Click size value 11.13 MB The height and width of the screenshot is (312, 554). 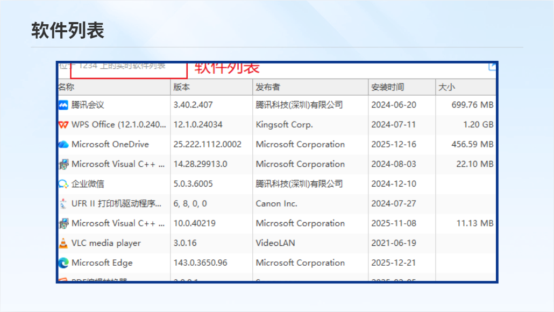click(475, 224)
